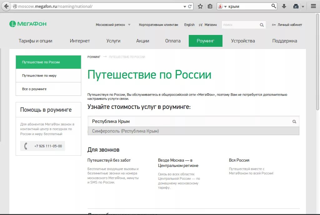
Task: Open Корпоративным клиентам link
Action: (x=158, y=25)
